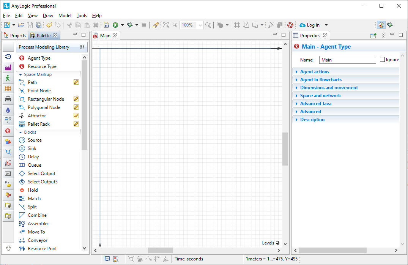
Task: Toggle the grid display toolbar button
Action: point(237,25)
